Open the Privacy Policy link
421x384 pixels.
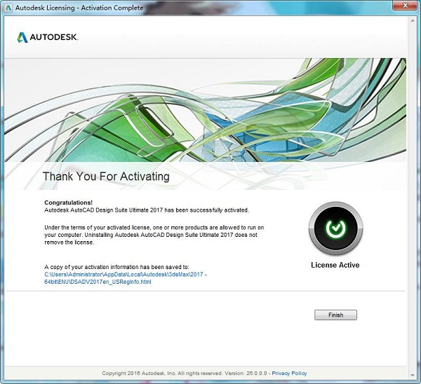pos(290,373)
